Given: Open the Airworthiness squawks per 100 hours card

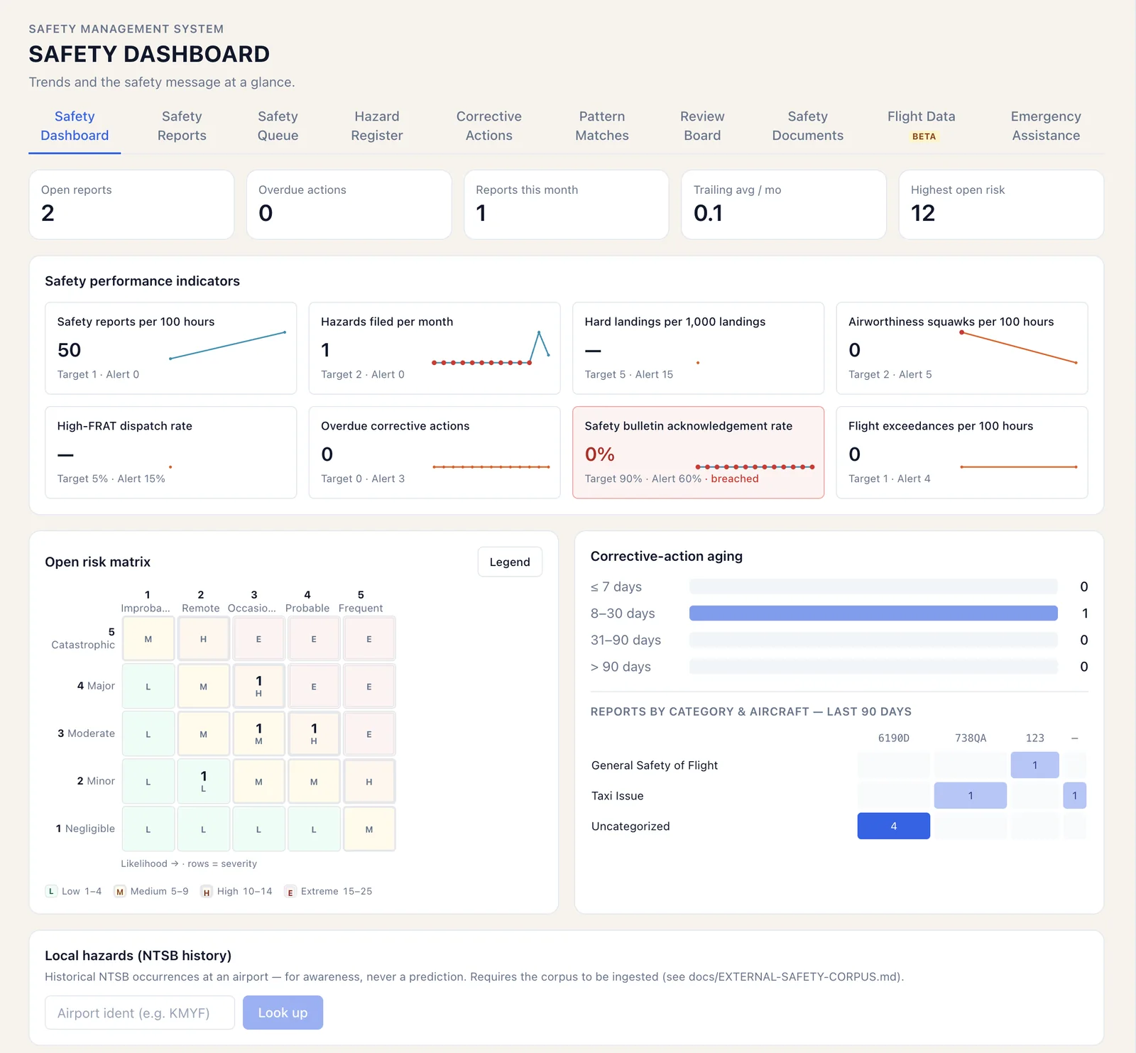Looking at the screenshot, I should coord(962,348).
